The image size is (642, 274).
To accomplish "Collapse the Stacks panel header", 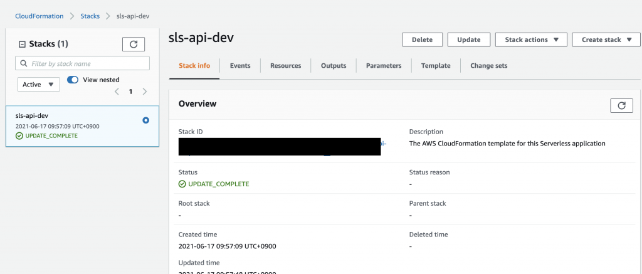I will point(23,44).
